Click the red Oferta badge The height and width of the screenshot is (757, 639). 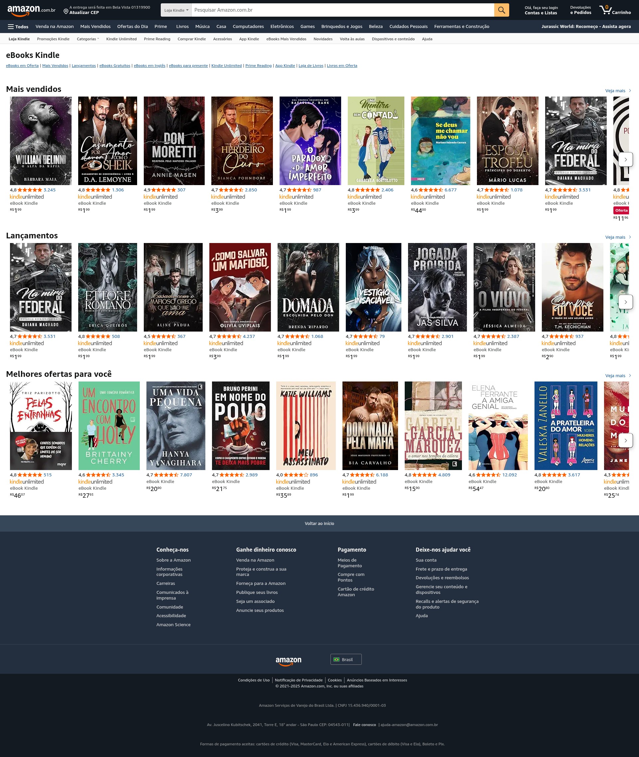(x=621, y=210)
